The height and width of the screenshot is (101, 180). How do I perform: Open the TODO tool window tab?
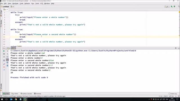click(15, 93)
